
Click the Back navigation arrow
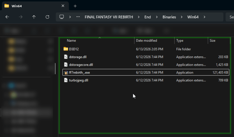(7, 17)
